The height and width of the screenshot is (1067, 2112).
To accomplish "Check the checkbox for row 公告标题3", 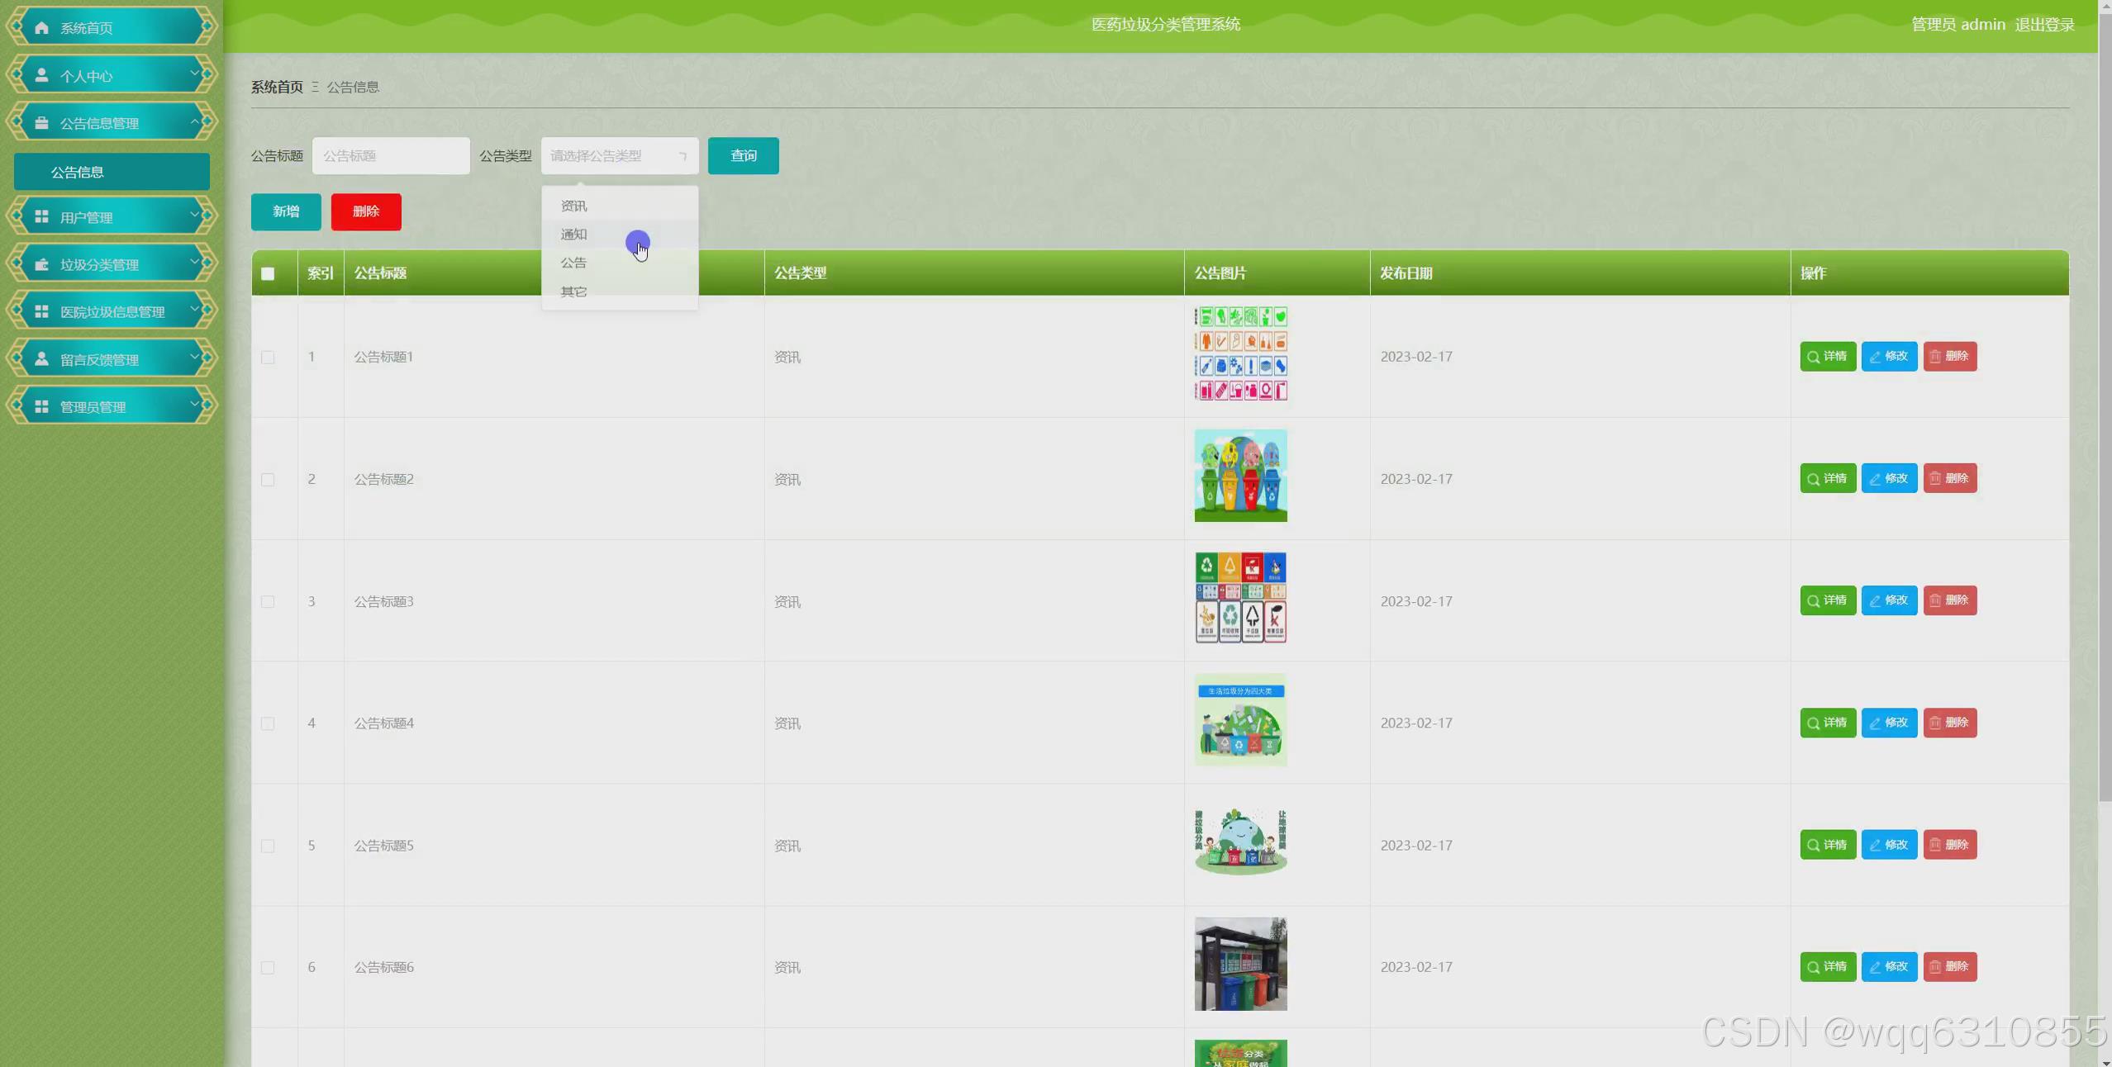I will [x=268, y=601].
